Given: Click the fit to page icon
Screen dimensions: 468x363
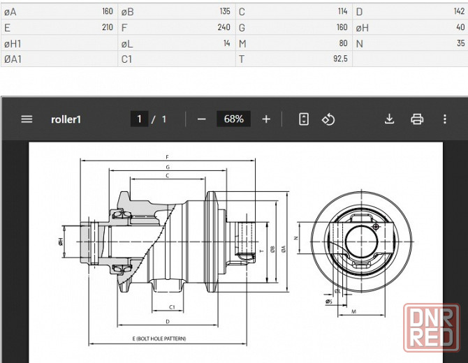Looking at the screenshot, I should click(x=304, y=119).
